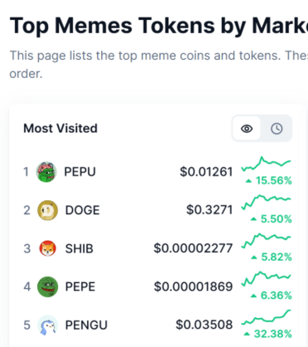This screenshot has height=347, width=308.
Task: Open the PENGU token name link
Action: tap(86, 325)
